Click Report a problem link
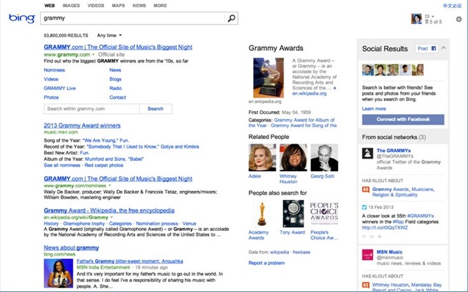 [266, 262]
